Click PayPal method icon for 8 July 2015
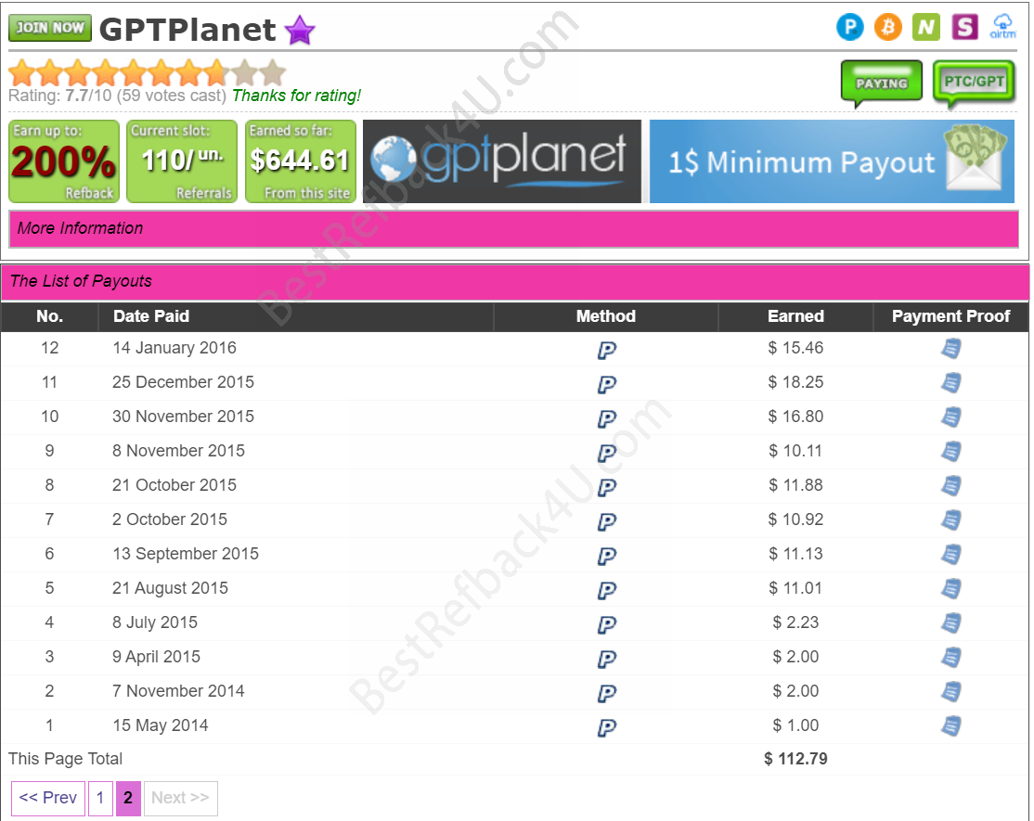This screenshot has width=1034, height=821. (607, 624)
